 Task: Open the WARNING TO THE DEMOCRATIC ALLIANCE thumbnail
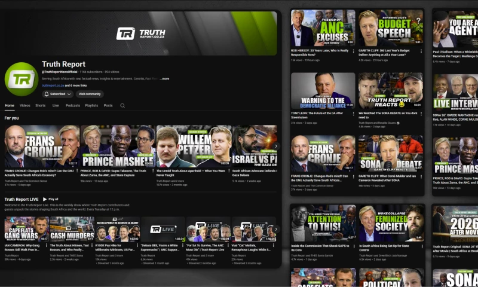tap(323, 90)
